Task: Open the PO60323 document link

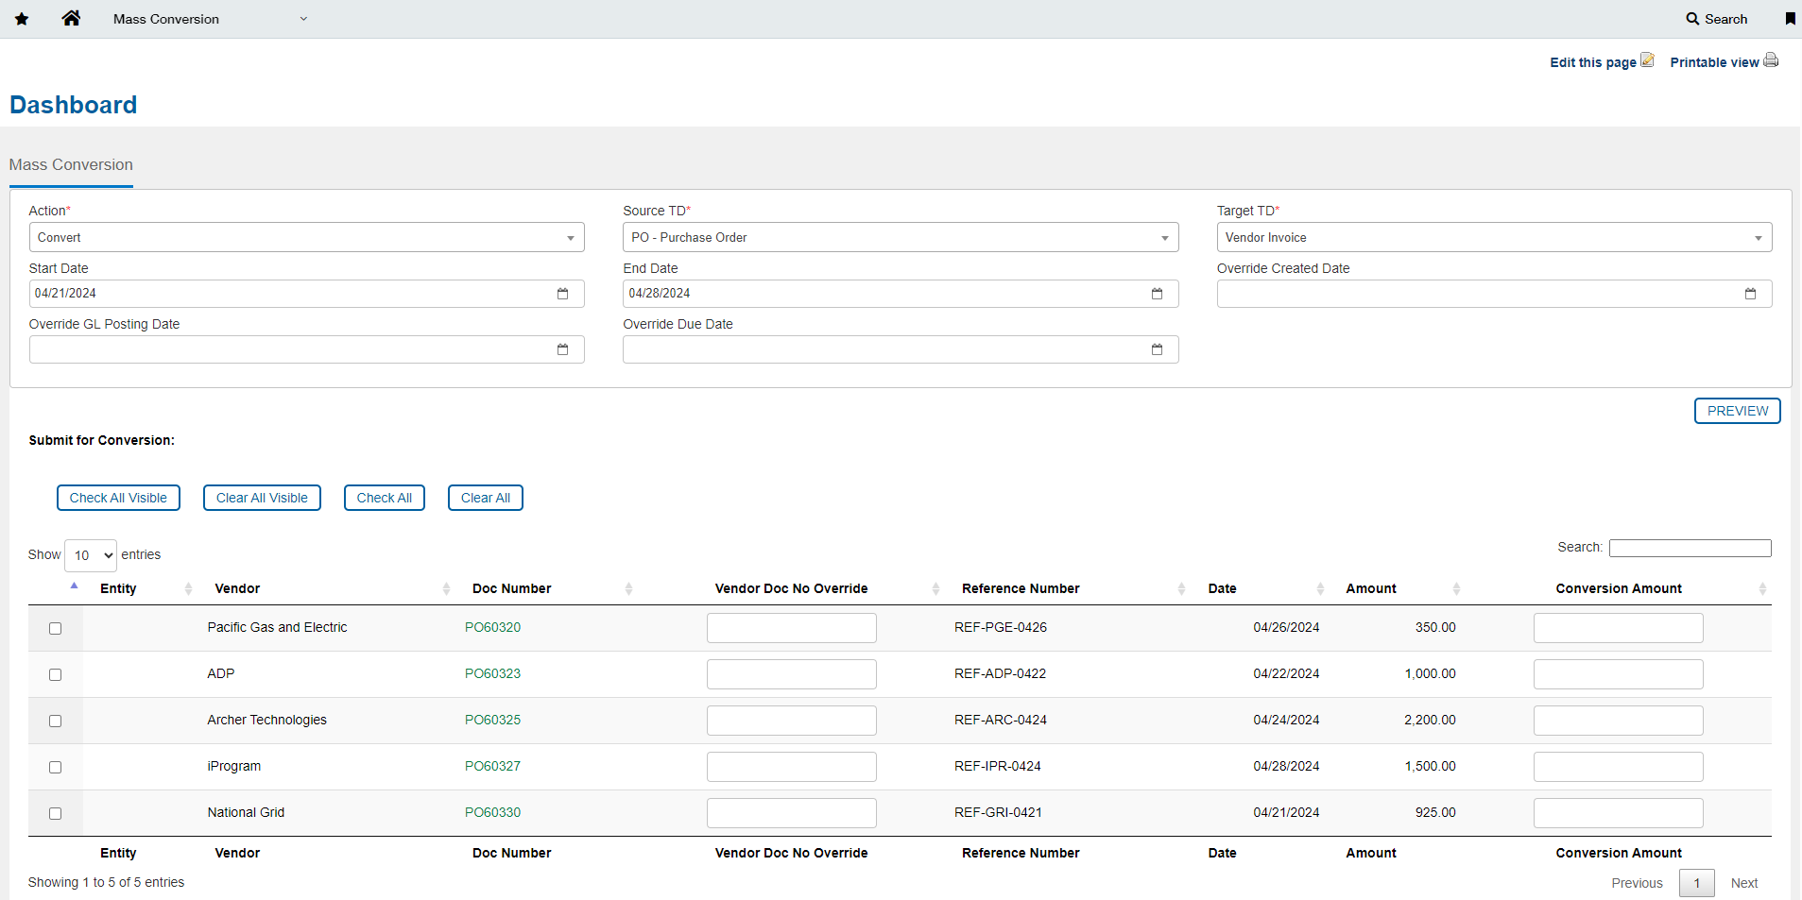Action: [x=492, y=673]
